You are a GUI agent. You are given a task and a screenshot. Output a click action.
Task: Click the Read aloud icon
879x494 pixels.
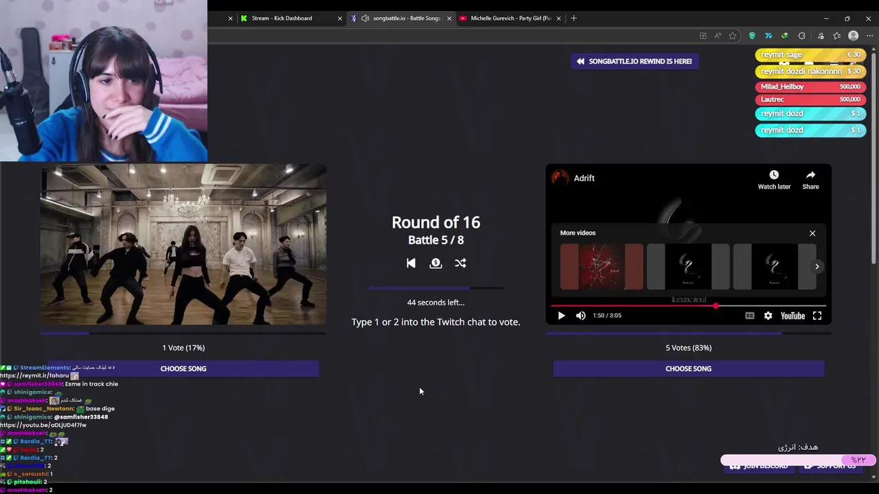(718, 36)
